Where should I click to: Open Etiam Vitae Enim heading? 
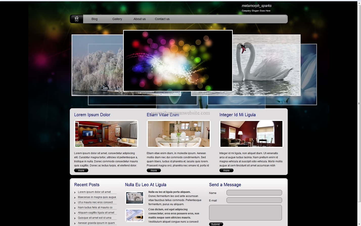point(163,115)
